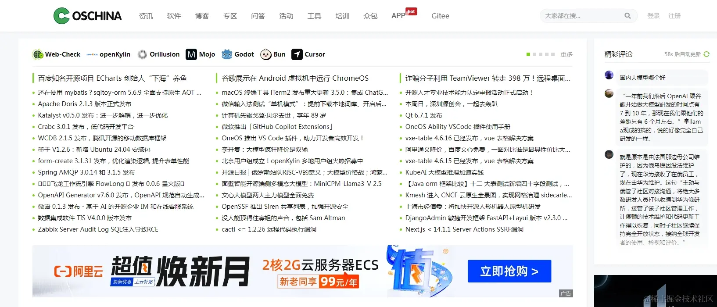The height and width of the screenshot is (307, 717).
Task: Open WCDB 2.1.5 发布 article
Action: tap(102, 138)
